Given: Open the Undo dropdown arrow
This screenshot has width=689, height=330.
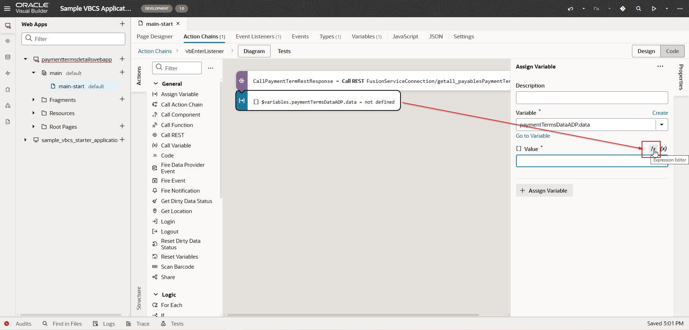Looking at the screenshot, I should click(583, 9).
